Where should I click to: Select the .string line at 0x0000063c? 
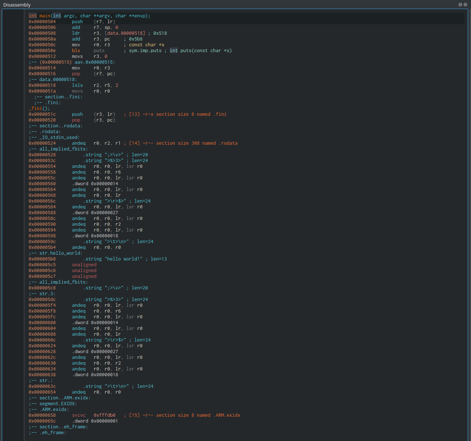(x=91, y=386)
